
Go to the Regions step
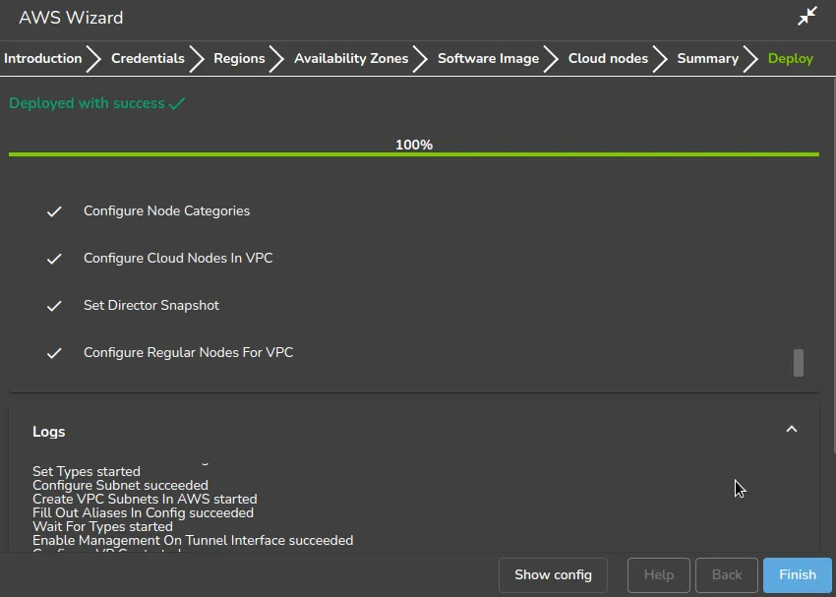(x=239, y=58)
